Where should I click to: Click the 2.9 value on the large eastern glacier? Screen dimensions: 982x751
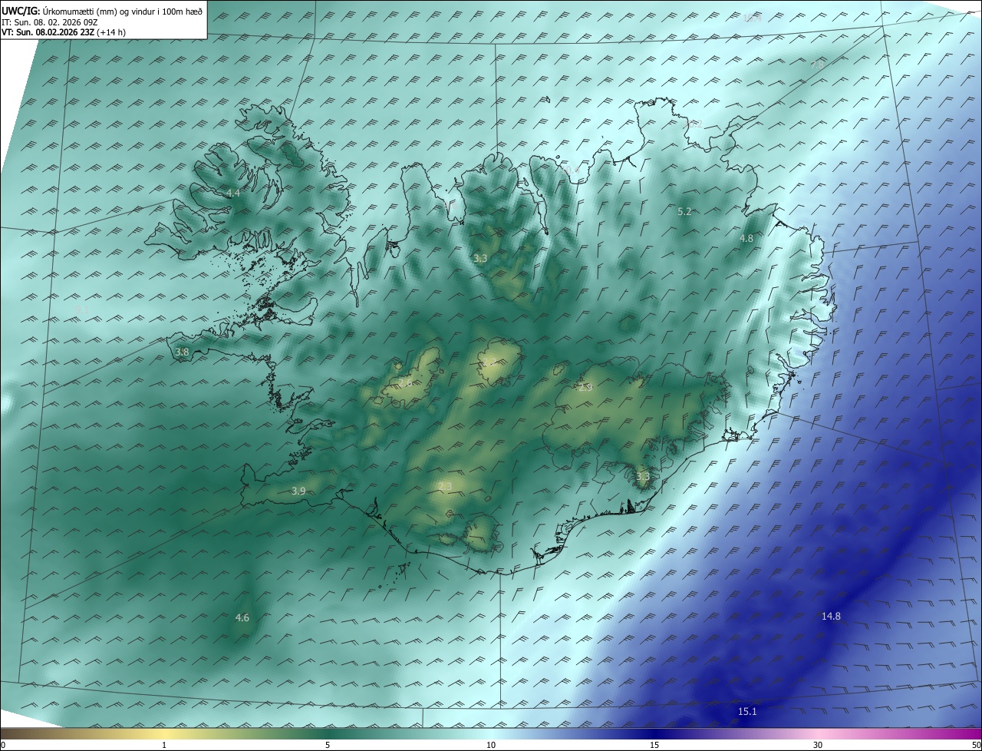click(x=585, y=387)
